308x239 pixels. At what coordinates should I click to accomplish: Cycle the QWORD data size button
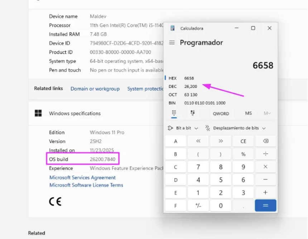click(221, 113)
